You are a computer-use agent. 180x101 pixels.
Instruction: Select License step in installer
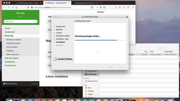coord(59,33)
